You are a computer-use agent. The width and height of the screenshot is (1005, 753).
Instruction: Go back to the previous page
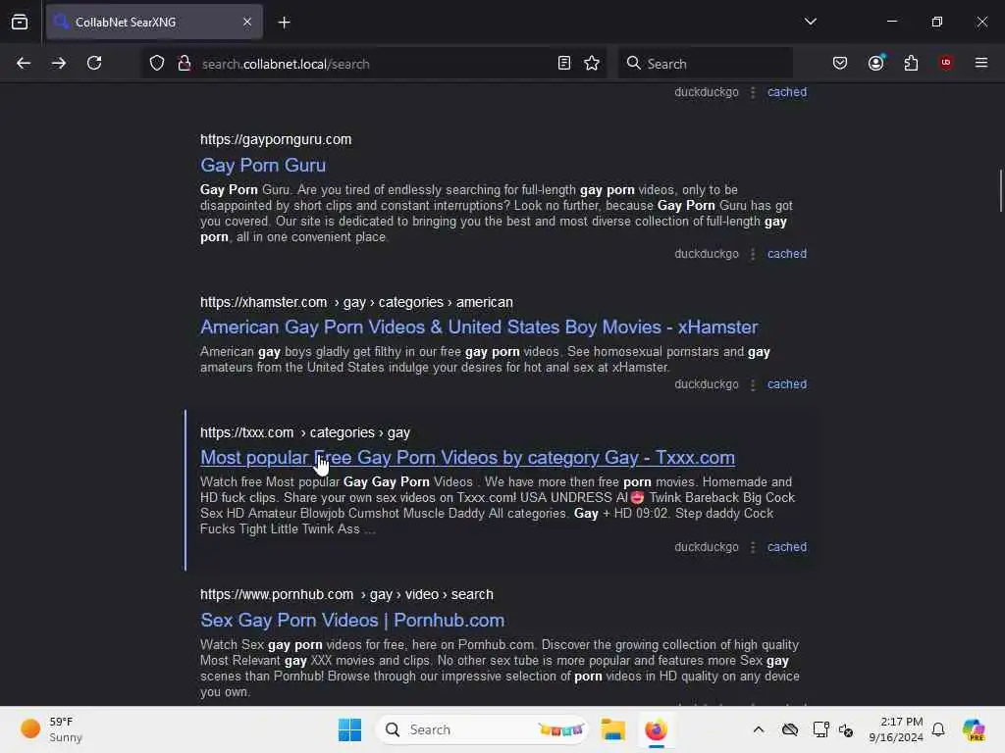[x=24, y=63]
